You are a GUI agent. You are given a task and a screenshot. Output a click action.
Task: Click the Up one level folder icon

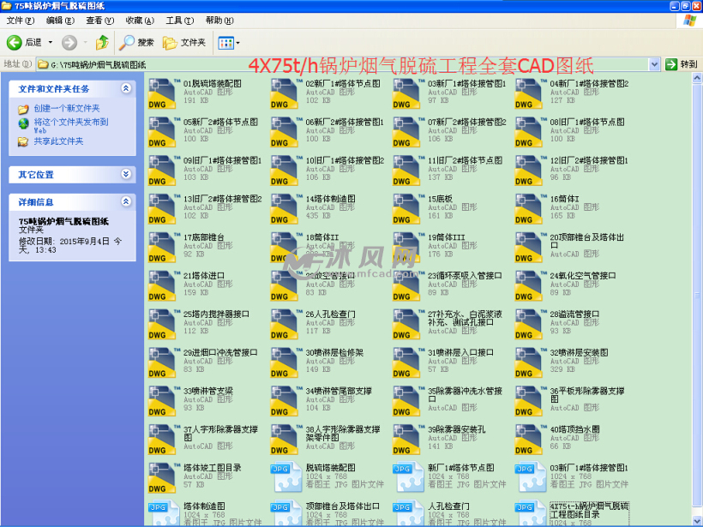click(x=102, y=42)
